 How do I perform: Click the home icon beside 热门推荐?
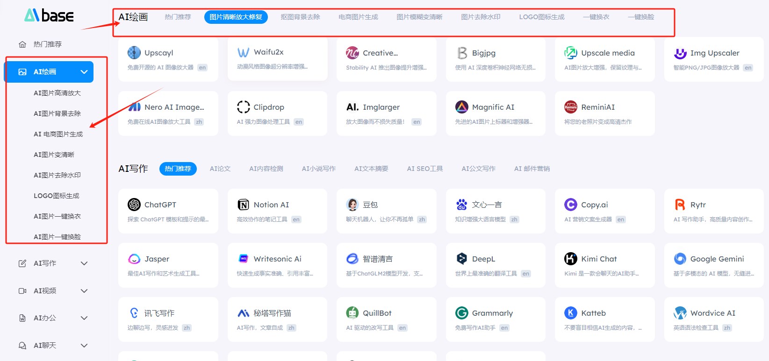coord(22,44)
